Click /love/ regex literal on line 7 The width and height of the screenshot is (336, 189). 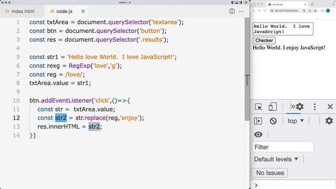(73, 75)
